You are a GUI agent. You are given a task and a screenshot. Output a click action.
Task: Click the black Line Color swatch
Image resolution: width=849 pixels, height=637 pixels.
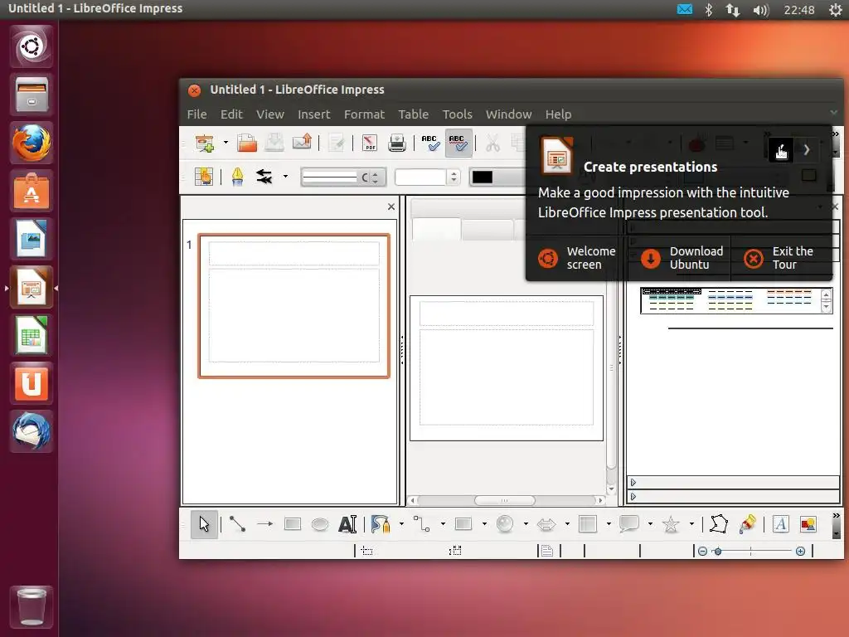pos(482,177)
